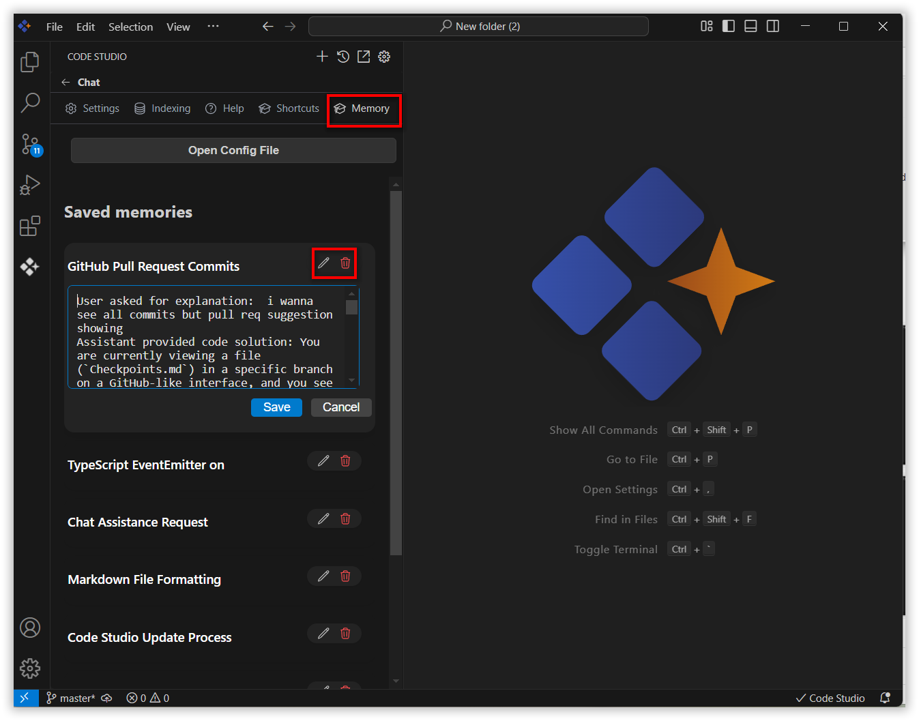The image size is (919, 721).
Task: Start a new chat with plus icon
Action: [322, 57]
